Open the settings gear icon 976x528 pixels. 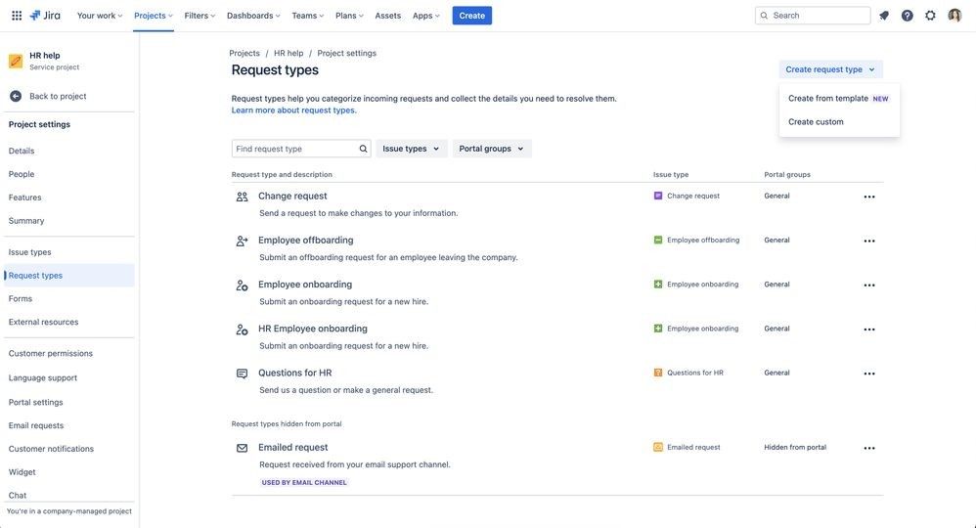[x=930, y=16]
